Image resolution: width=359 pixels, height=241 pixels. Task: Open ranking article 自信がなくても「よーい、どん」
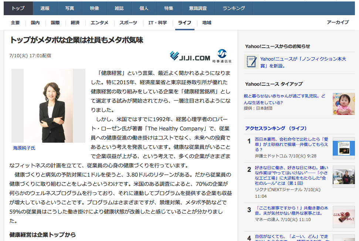pyautogui.click(x=291, y=238)
